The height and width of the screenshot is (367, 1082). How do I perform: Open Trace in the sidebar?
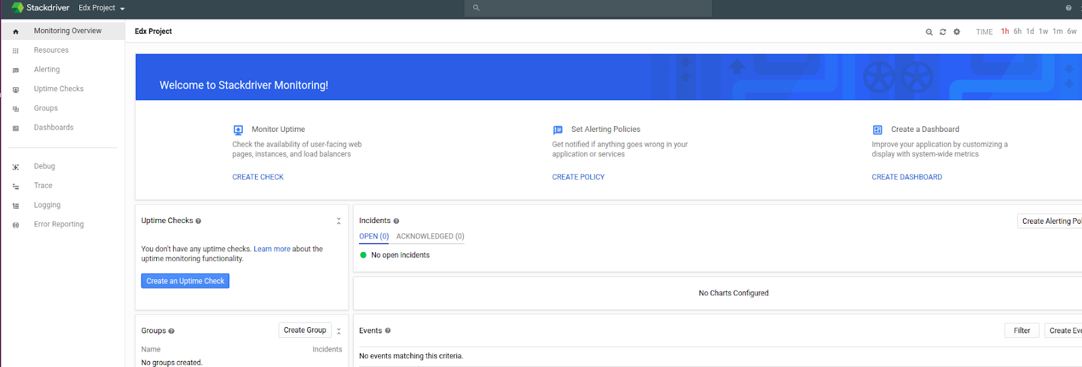click(43, 185)
